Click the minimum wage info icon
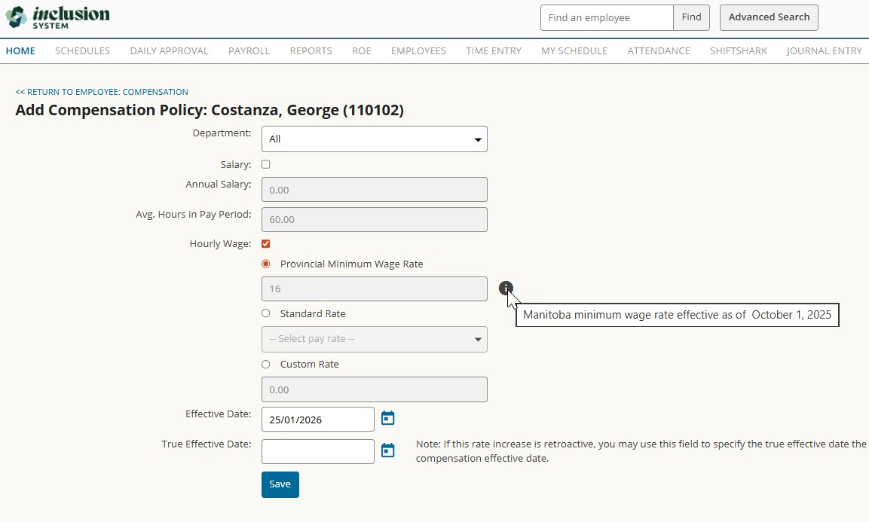 click(x=506, y=288)
